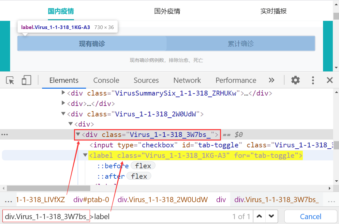Click breadcrumb div#ptab-0
This screenshot has height=224, width=339.
tap(91, 199)
